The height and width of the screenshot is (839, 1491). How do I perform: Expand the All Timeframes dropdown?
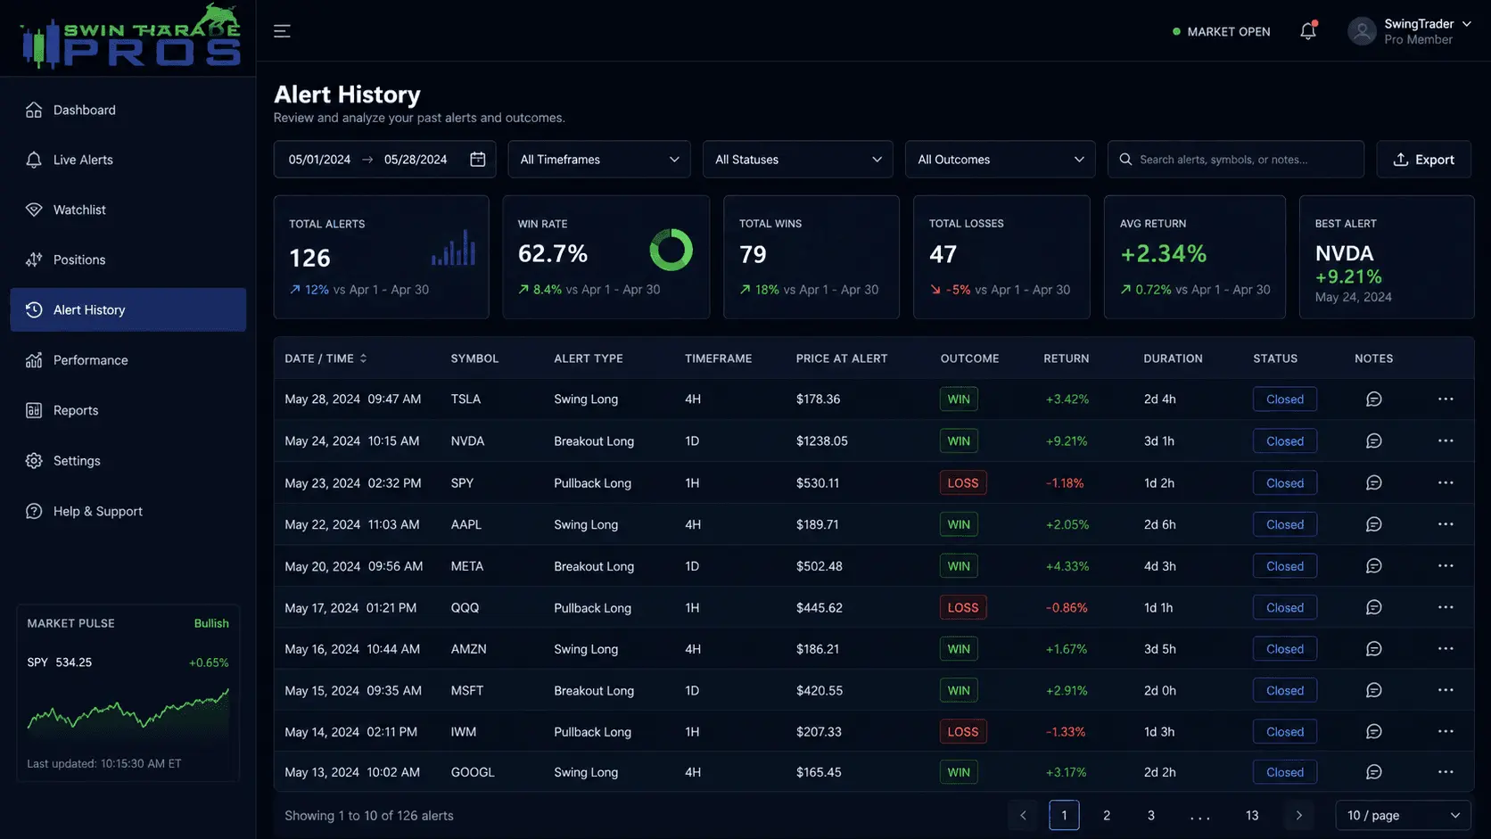click(599, 160)
